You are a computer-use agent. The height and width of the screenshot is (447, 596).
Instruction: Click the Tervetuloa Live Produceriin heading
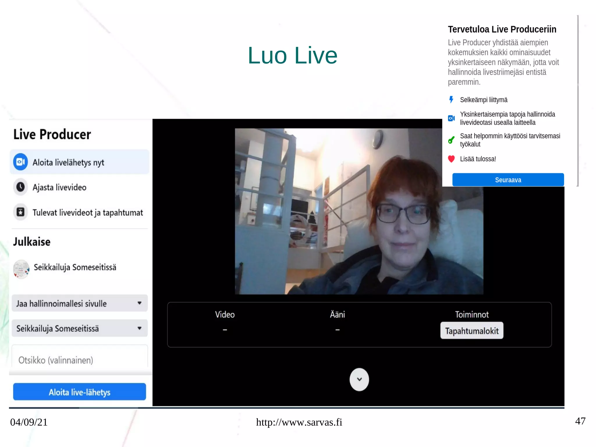502,29
